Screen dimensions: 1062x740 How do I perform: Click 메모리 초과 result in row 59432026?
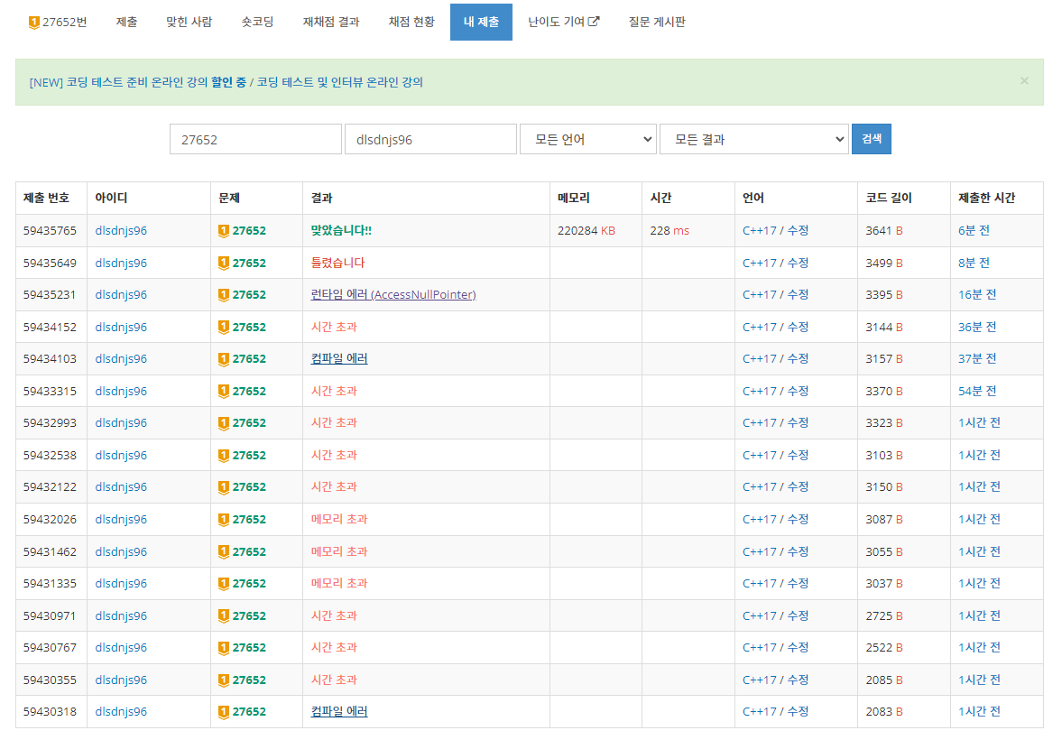(339, 519)
